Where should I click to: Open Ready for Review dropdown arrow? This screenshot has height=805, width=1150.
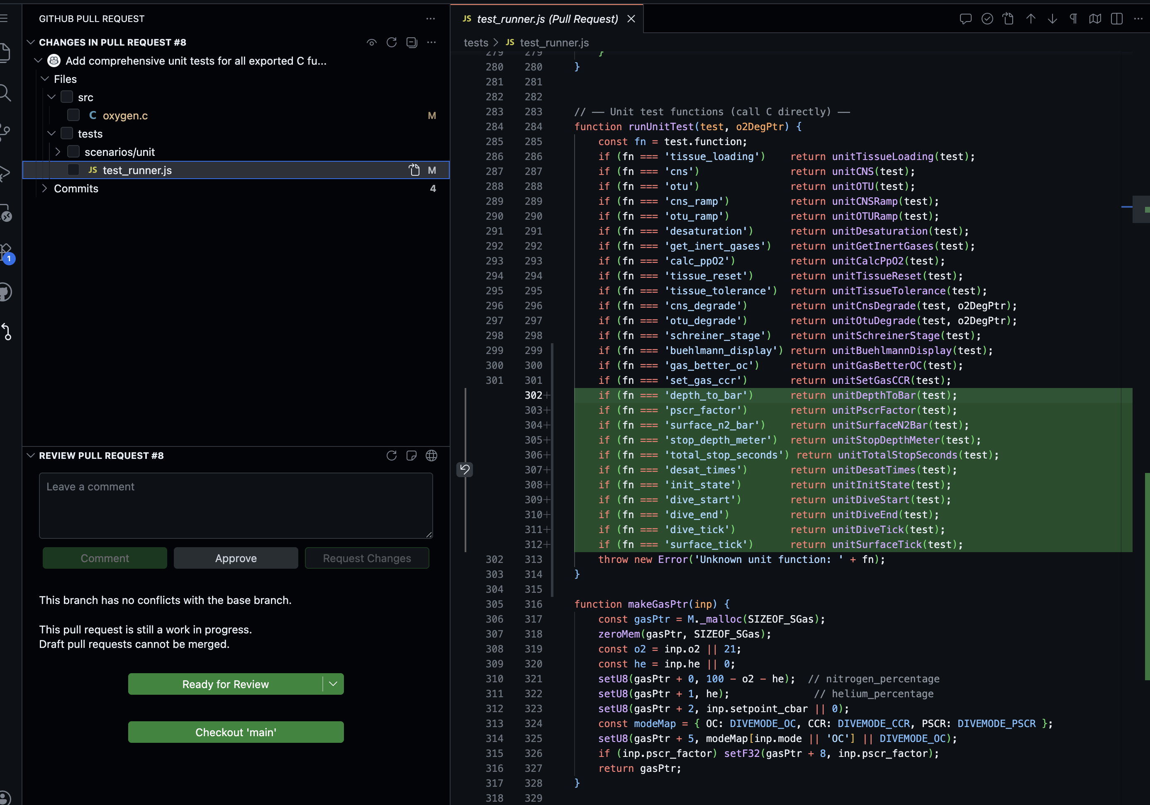click(x=333, y=684)
